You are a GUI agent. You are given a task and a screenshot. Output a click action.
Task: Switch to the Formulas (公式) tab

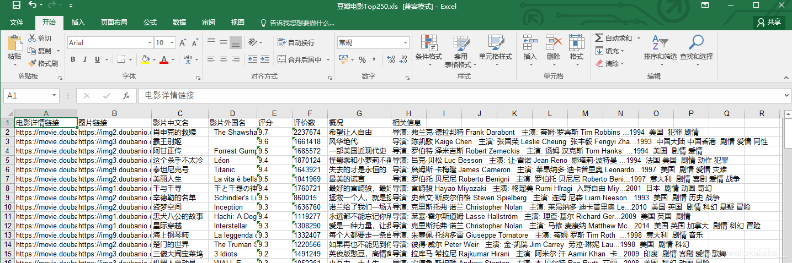coord(150,23)
